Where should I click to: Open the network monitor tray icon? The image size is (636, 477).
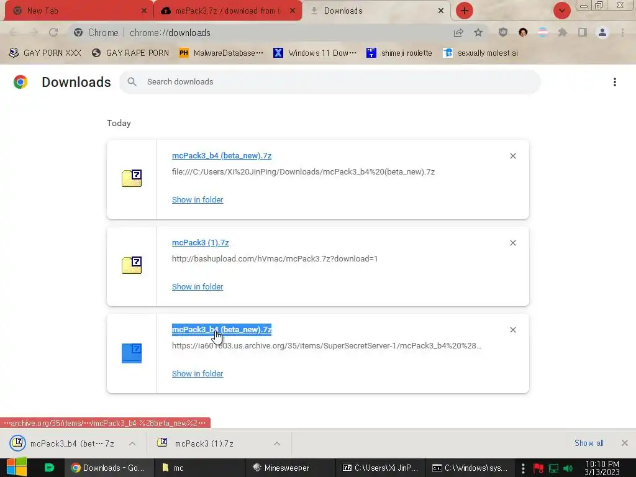pos(553,468)
